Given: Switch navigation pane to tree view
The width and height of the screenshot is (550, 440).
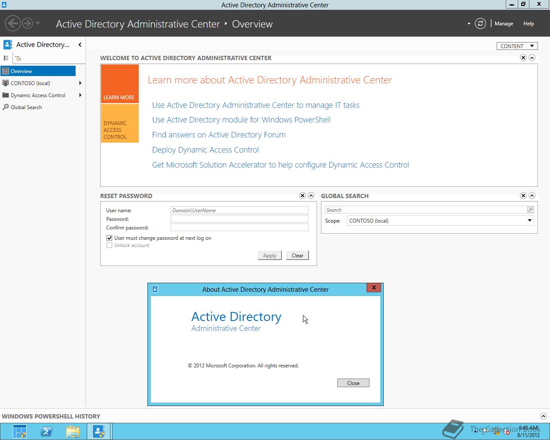Looking at the screenshot, I should [18, 58].
